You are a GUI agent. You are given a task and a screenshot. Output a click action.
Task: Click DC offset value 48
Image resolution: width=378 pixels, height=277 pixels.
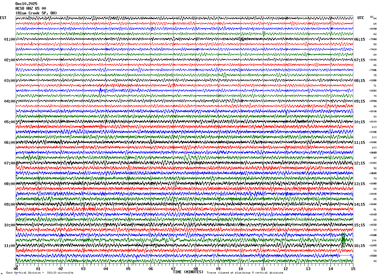[x=375, y=261]
